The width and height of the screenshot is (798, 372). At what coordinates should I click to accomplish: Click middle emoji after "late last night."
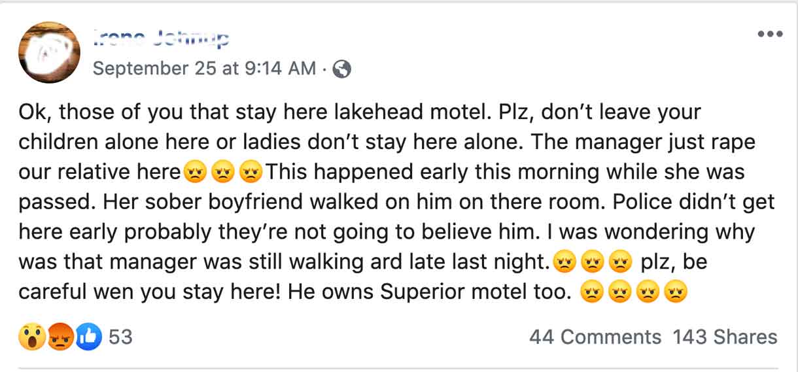[x=591, y=263]
